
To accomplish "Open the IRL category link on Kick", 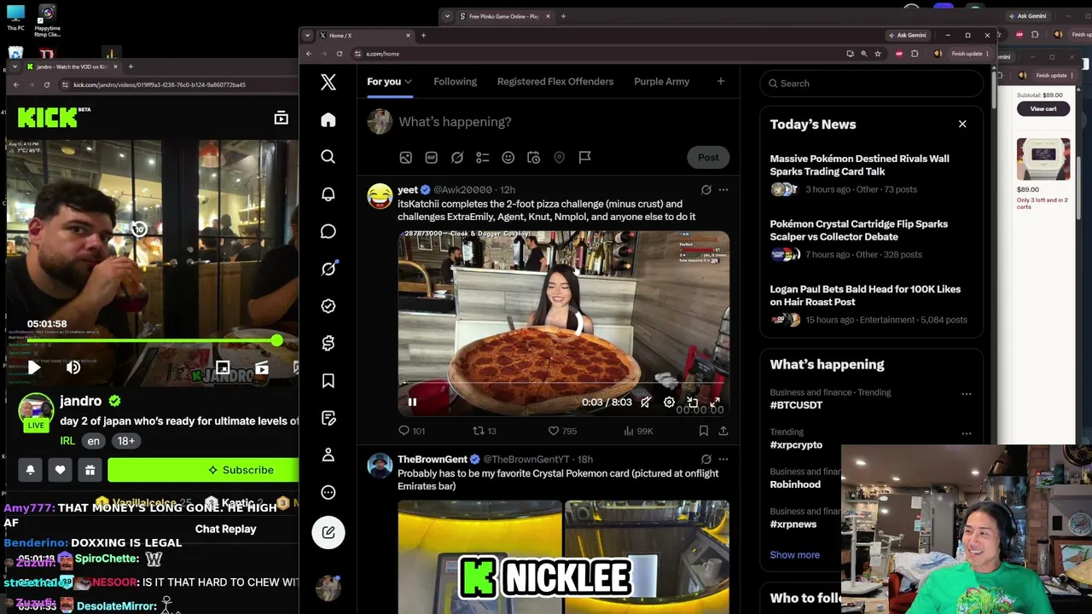I will point(67,441).
